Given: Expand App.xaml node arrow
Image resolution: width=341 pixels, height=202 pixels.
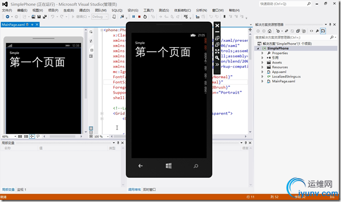Looking at the screenshot, I should [x=262, y=72].
